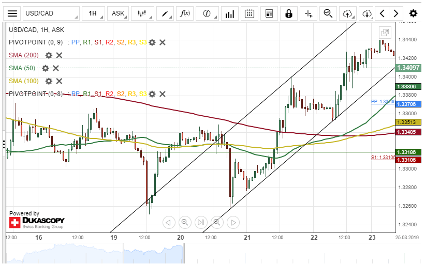Viewport: 425px width, 264px height.
Task: Open settings gear for SMA (100)
Action: pos(49,81)
